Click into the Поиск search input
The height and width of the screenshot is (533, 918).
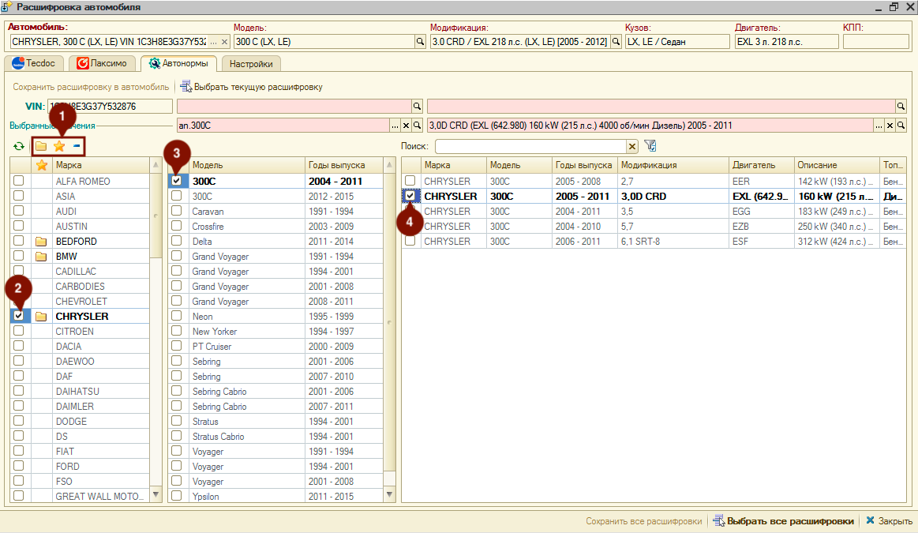point(531,146)
